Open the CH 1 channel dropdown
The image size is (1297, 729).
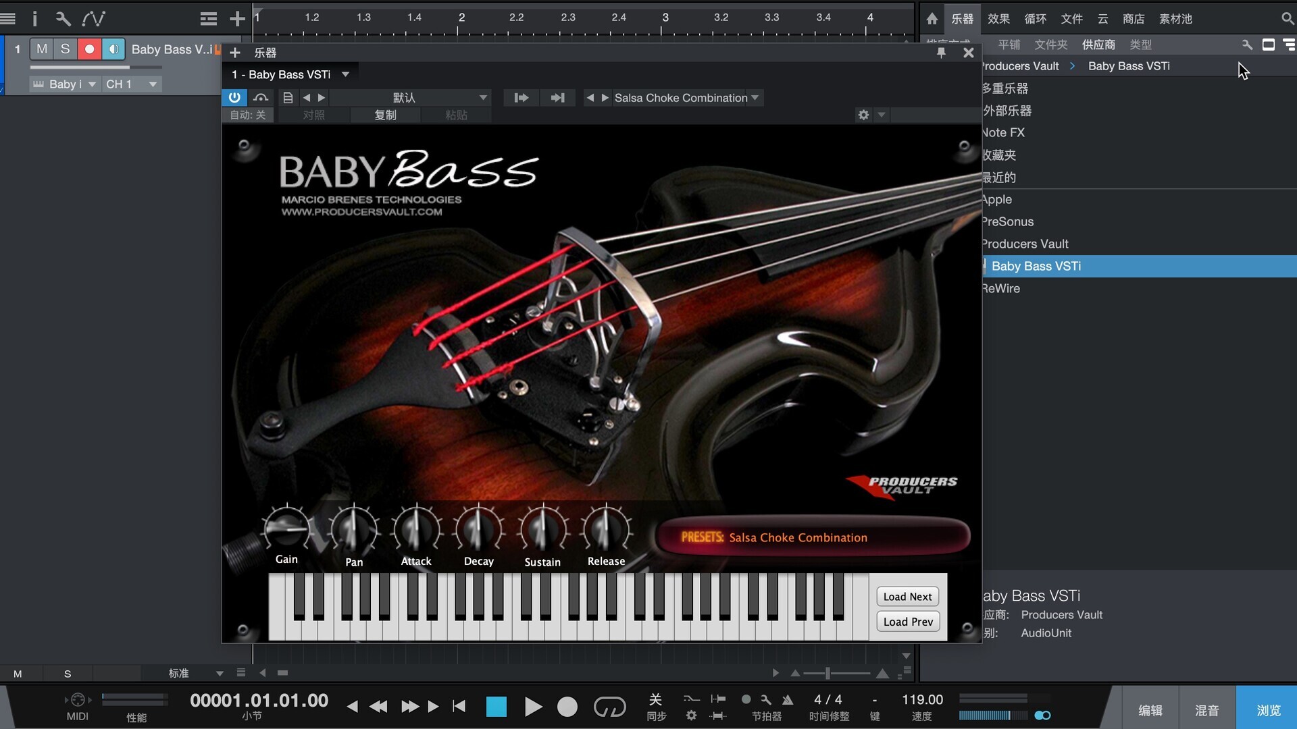pyautogui.click(x=153, y=84)
